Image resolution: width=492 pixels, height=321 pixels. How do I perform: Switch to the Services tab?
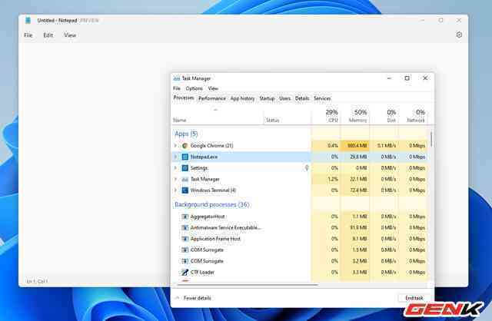click(x=322, y=98)
